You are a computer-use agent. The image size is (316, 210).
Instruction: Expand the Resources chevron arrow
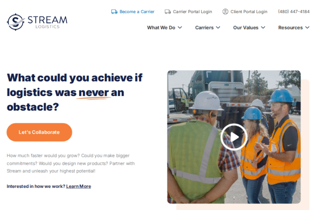click(307, 27)
